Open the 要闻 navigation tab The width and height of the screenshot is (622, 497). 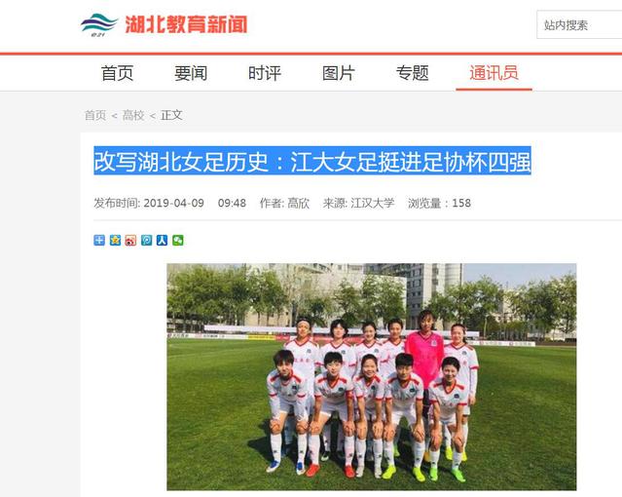[191, 73]
